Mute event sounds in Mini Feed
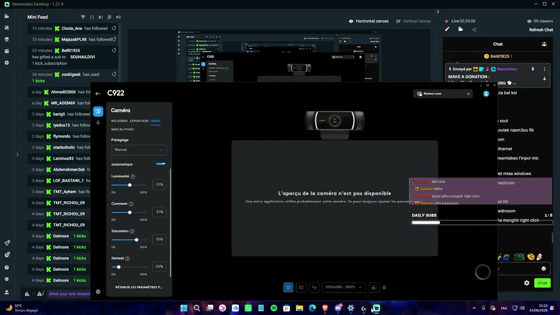Screen dimensions: 560x315 tap(109, 17)
